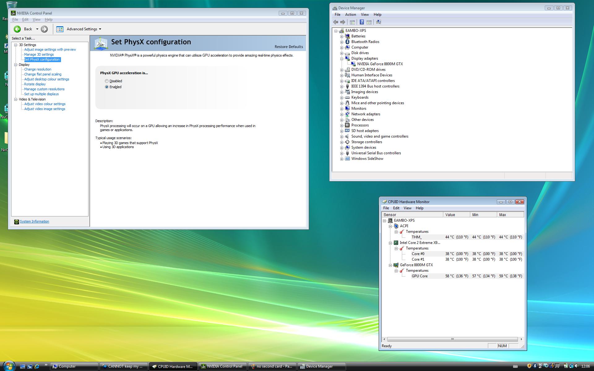Open Change resolution task
594x371 pixels.
click(x=38, y=69)
